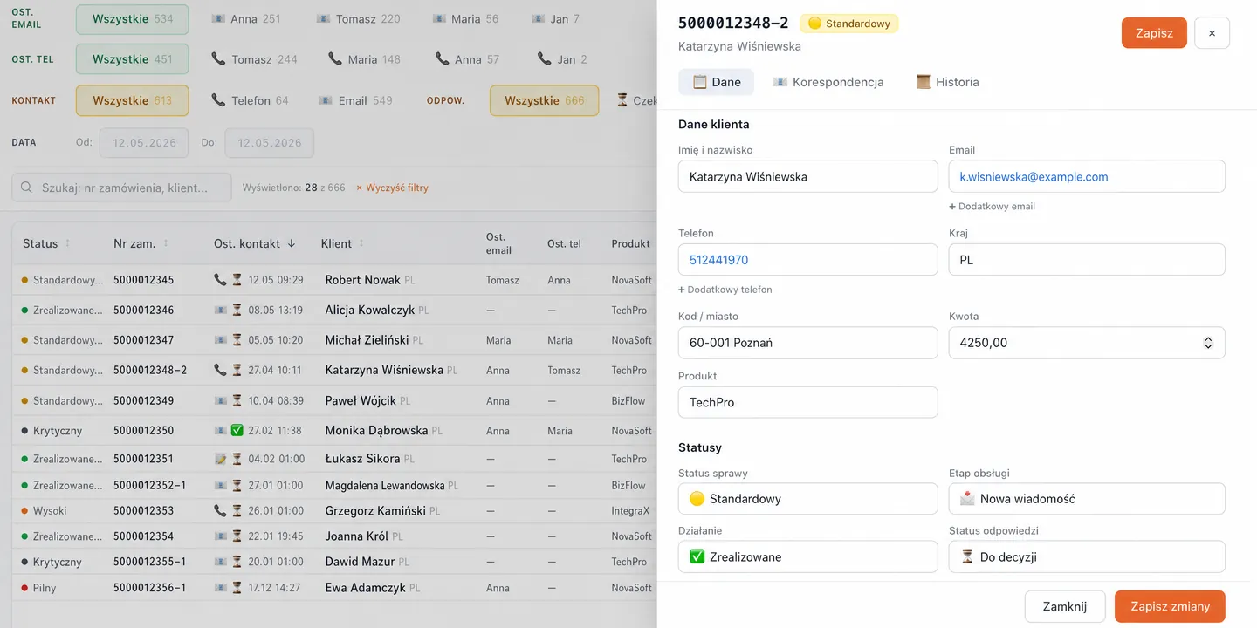The image size is (1257, 628).
Task: Click the orange Zapisz button in the panel header
Action: point(1154,32)
